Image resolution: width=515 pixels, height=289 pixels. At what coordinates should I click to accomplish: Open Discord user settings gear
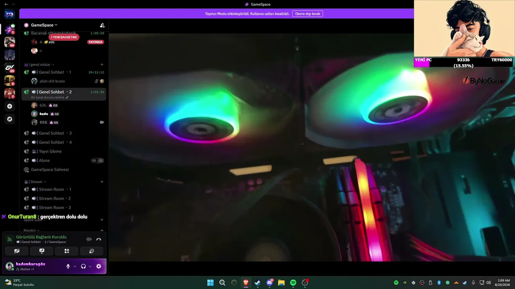click(x=99, y=266)
